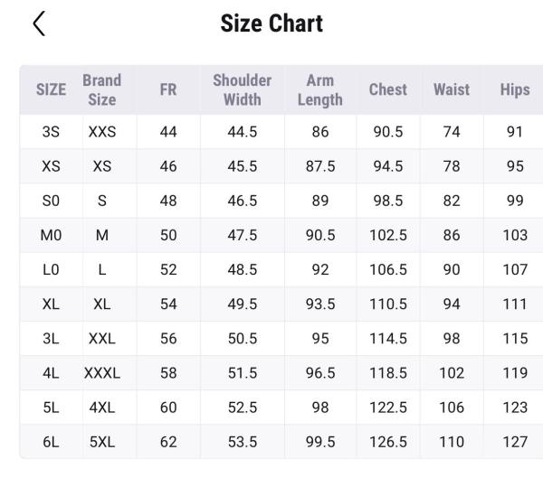Select the Arm Length column header
The image size is (543, 487).
click(x=319, y=89)
